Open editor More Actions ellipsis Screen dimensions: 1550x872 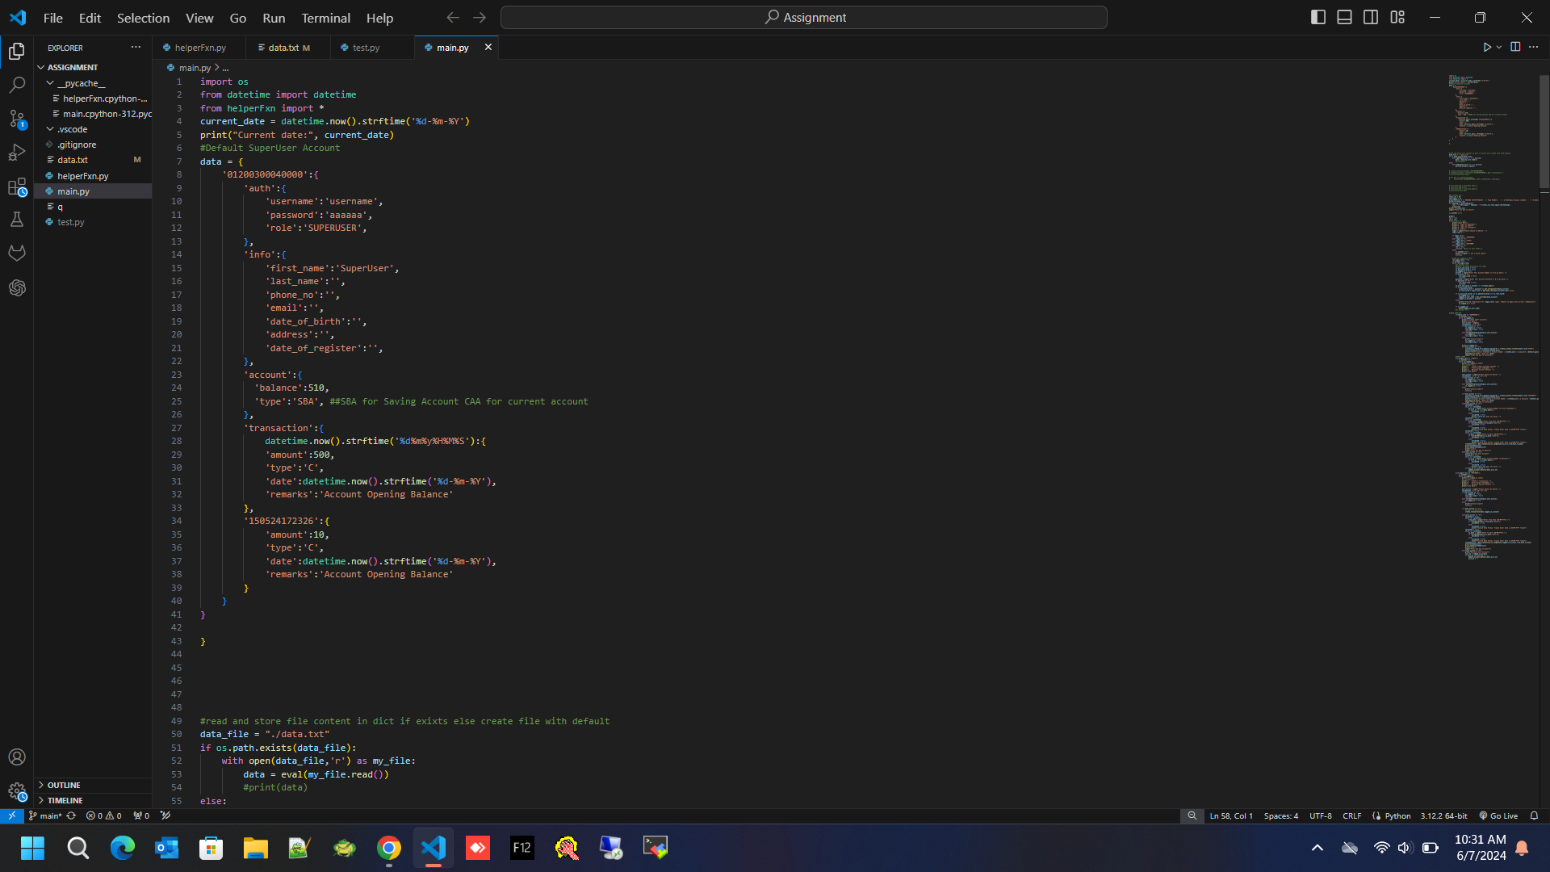click(1533, 47)
